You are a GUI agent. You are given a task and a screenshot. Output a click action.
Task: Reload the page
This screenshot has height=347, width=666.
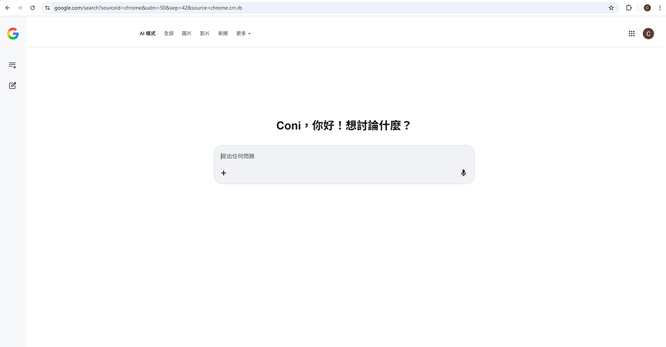[x=32, y=8]
